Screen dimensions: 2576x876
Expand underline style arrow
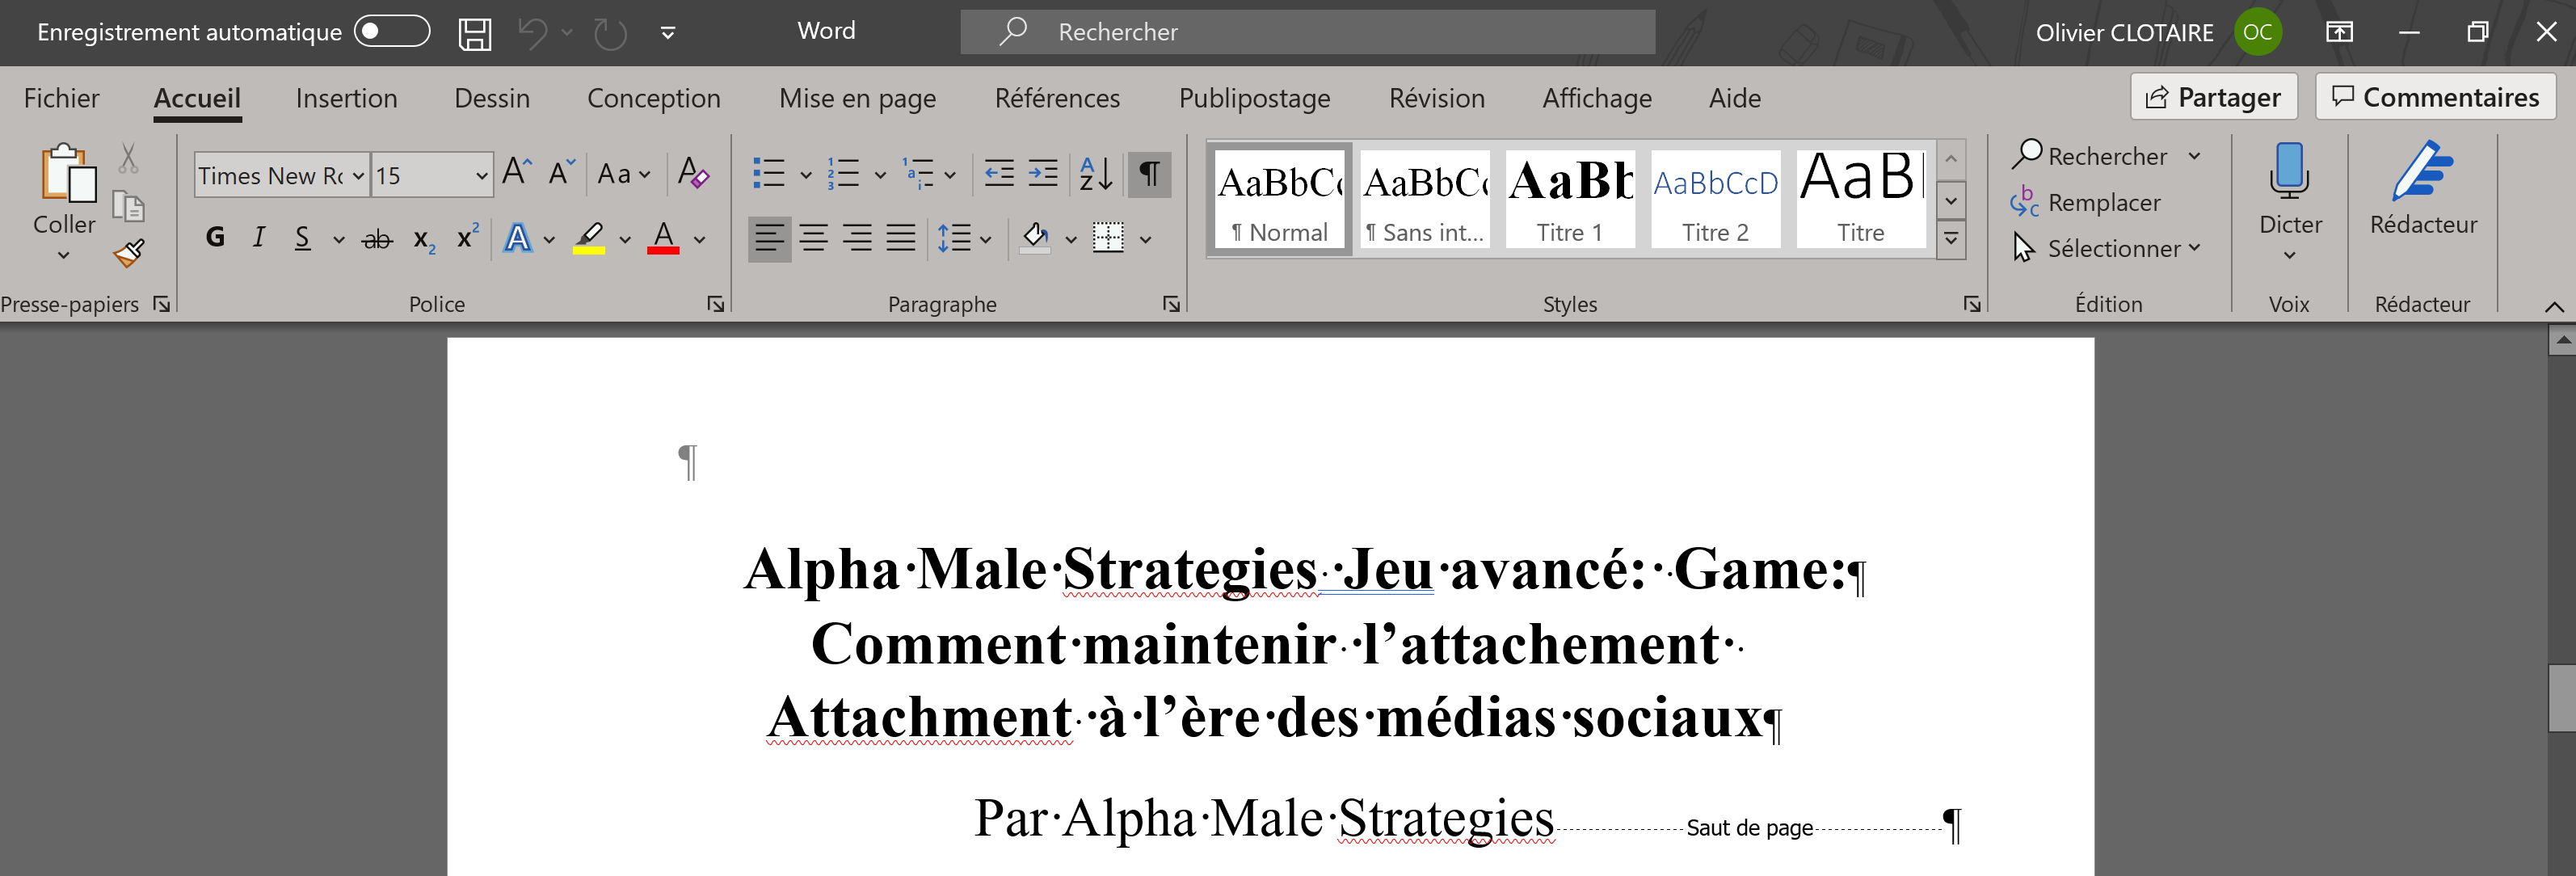coord(339,239)
